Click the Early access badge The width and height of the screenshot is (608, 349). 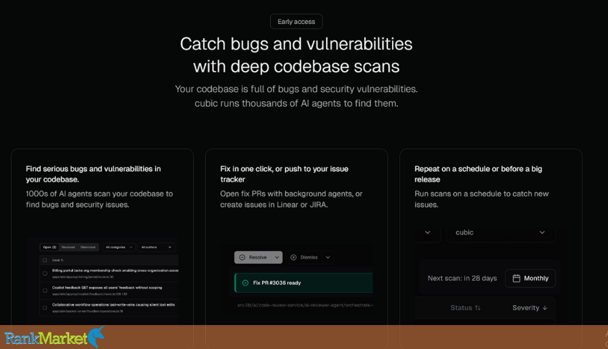click(296, 22)
